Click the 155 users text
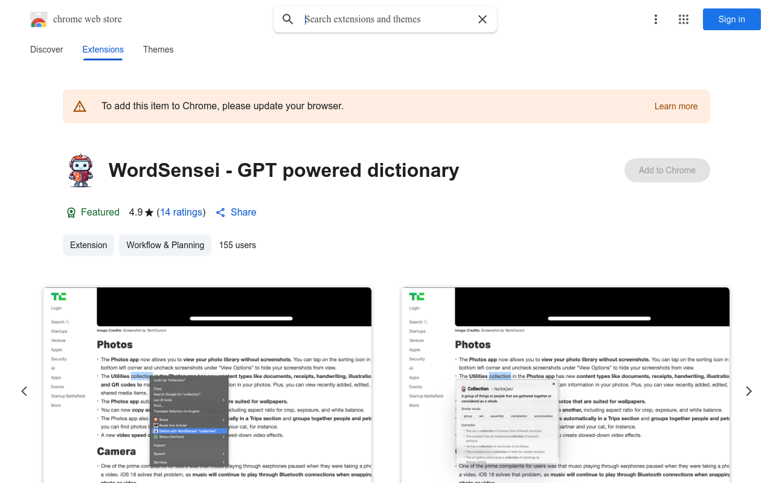This screenshot has width=773, height=483. click(237, 245)
